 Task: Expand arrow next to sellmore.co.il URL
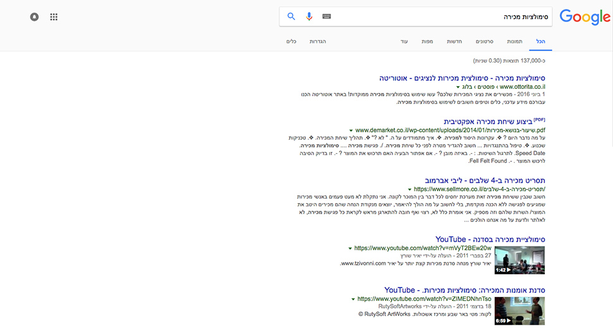[x=410, y=189]
